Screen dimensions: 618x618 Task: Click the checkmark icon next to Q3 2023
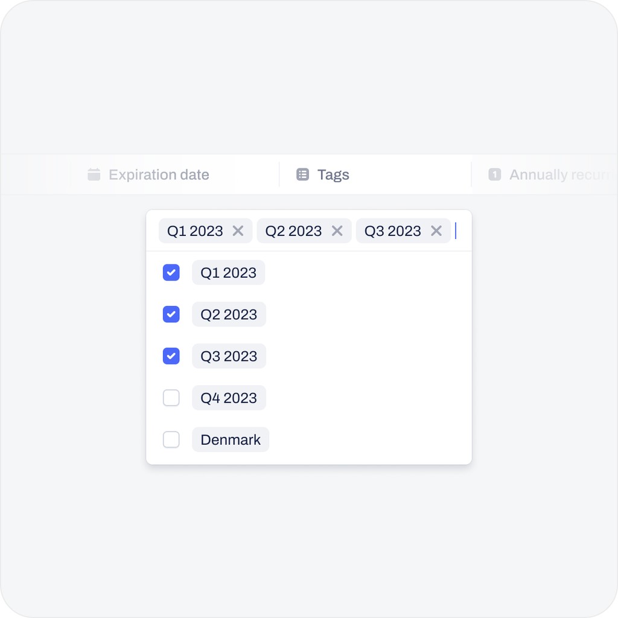(x=171, y=356)
